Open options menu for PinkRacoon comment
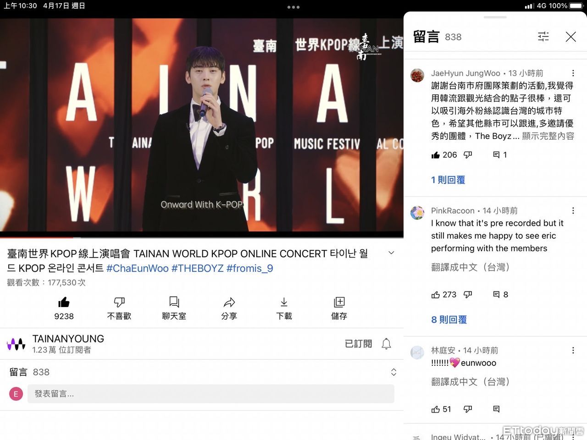The height and width of the screenshot is (440, 587). tap(573, 211)
